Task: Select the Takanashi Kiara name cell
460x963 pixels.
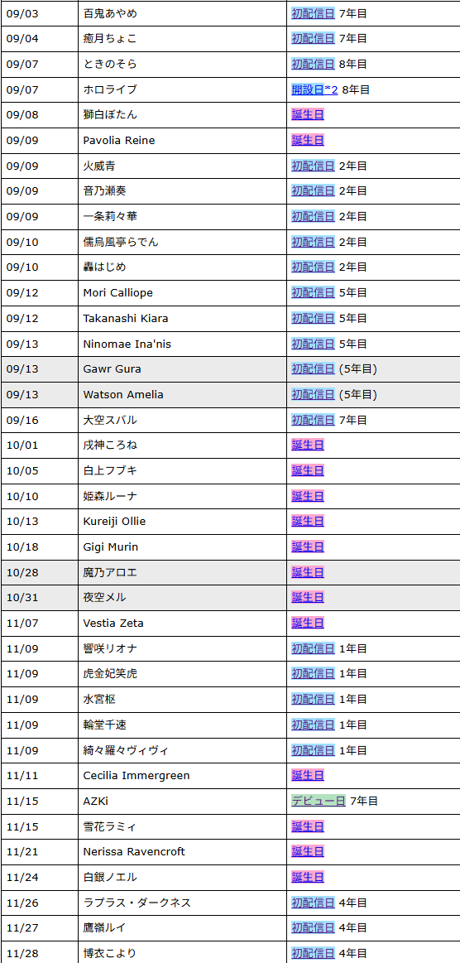Action: point(182,318)
